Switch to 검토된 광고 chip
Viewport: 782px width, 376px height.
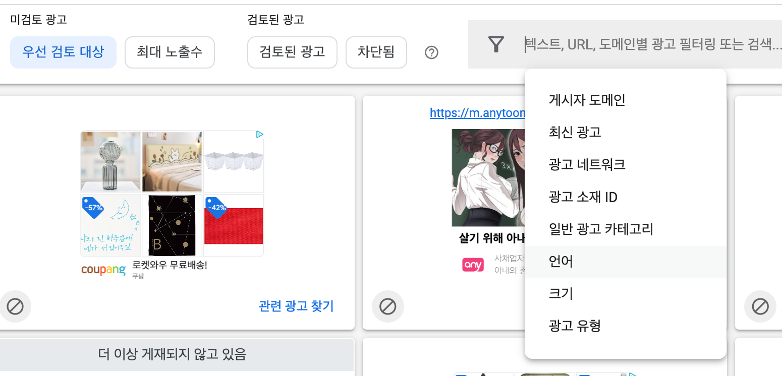click(292, 52)
